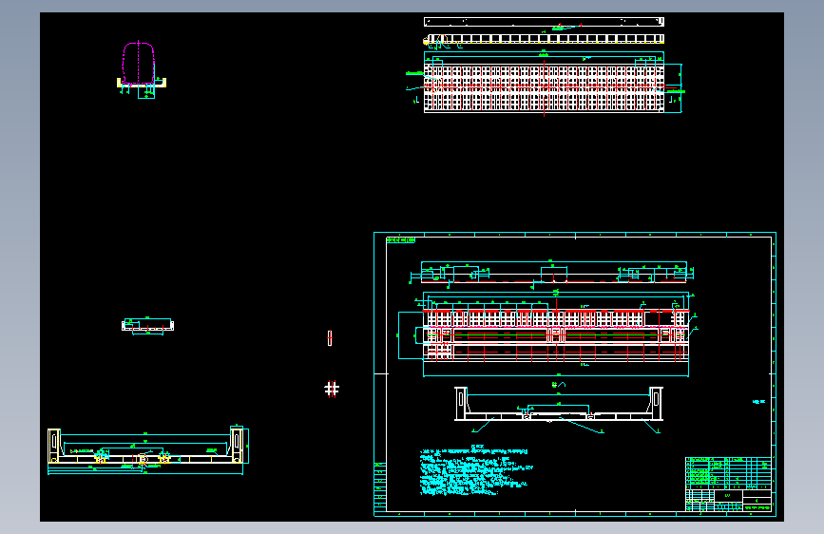The height and width of the screenshot is (534, 824).
Task: Click the cyan technical notes text block
Action: click(x=475, y=471)
